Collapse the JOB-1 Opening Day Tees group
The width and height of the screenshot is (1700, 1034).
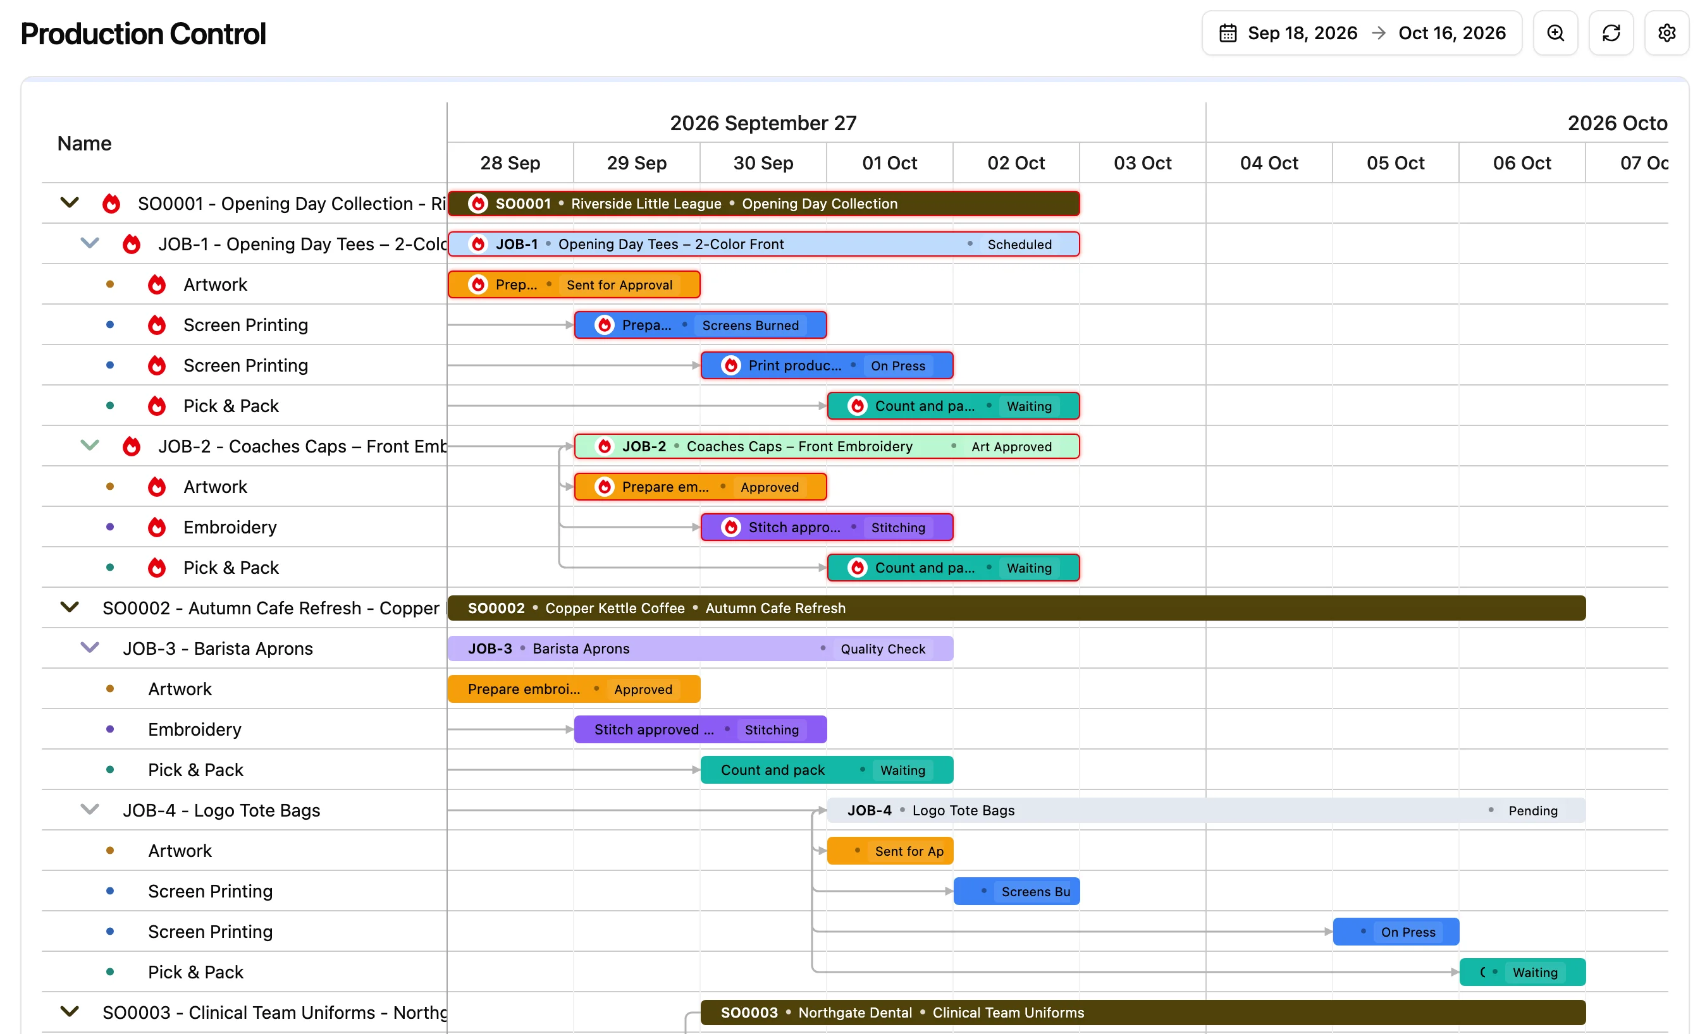click(90, 243)
